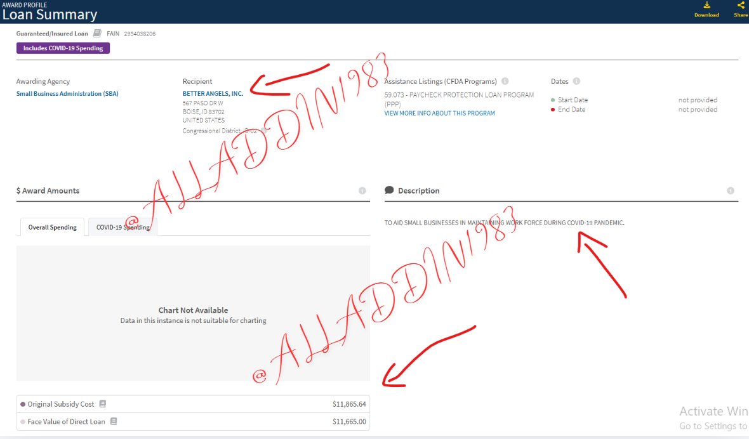Open info icon next to Dates
The image size is (749, 439).
point(576,81)
